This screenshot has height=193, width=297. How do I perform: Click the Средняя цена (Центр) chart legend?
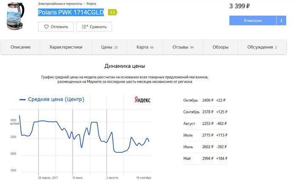point(52,99)
